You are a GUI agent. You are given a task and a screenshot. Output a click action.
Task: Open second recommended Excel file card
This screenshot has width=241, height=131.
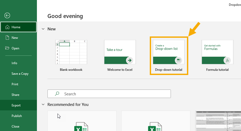coord(156,121)
